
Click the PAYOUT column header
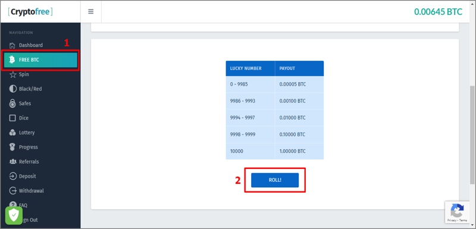click(x=299, y=68)
